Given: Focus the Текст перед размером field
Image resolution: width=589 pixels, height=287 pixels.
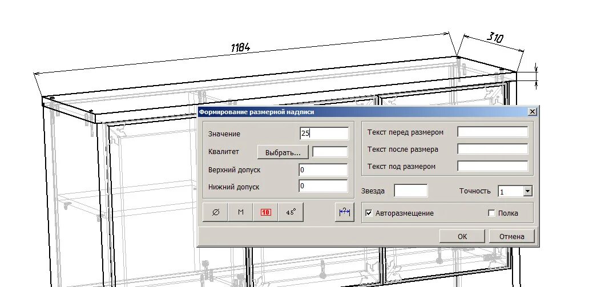Looking at the screenshot, I should point(493,132).
